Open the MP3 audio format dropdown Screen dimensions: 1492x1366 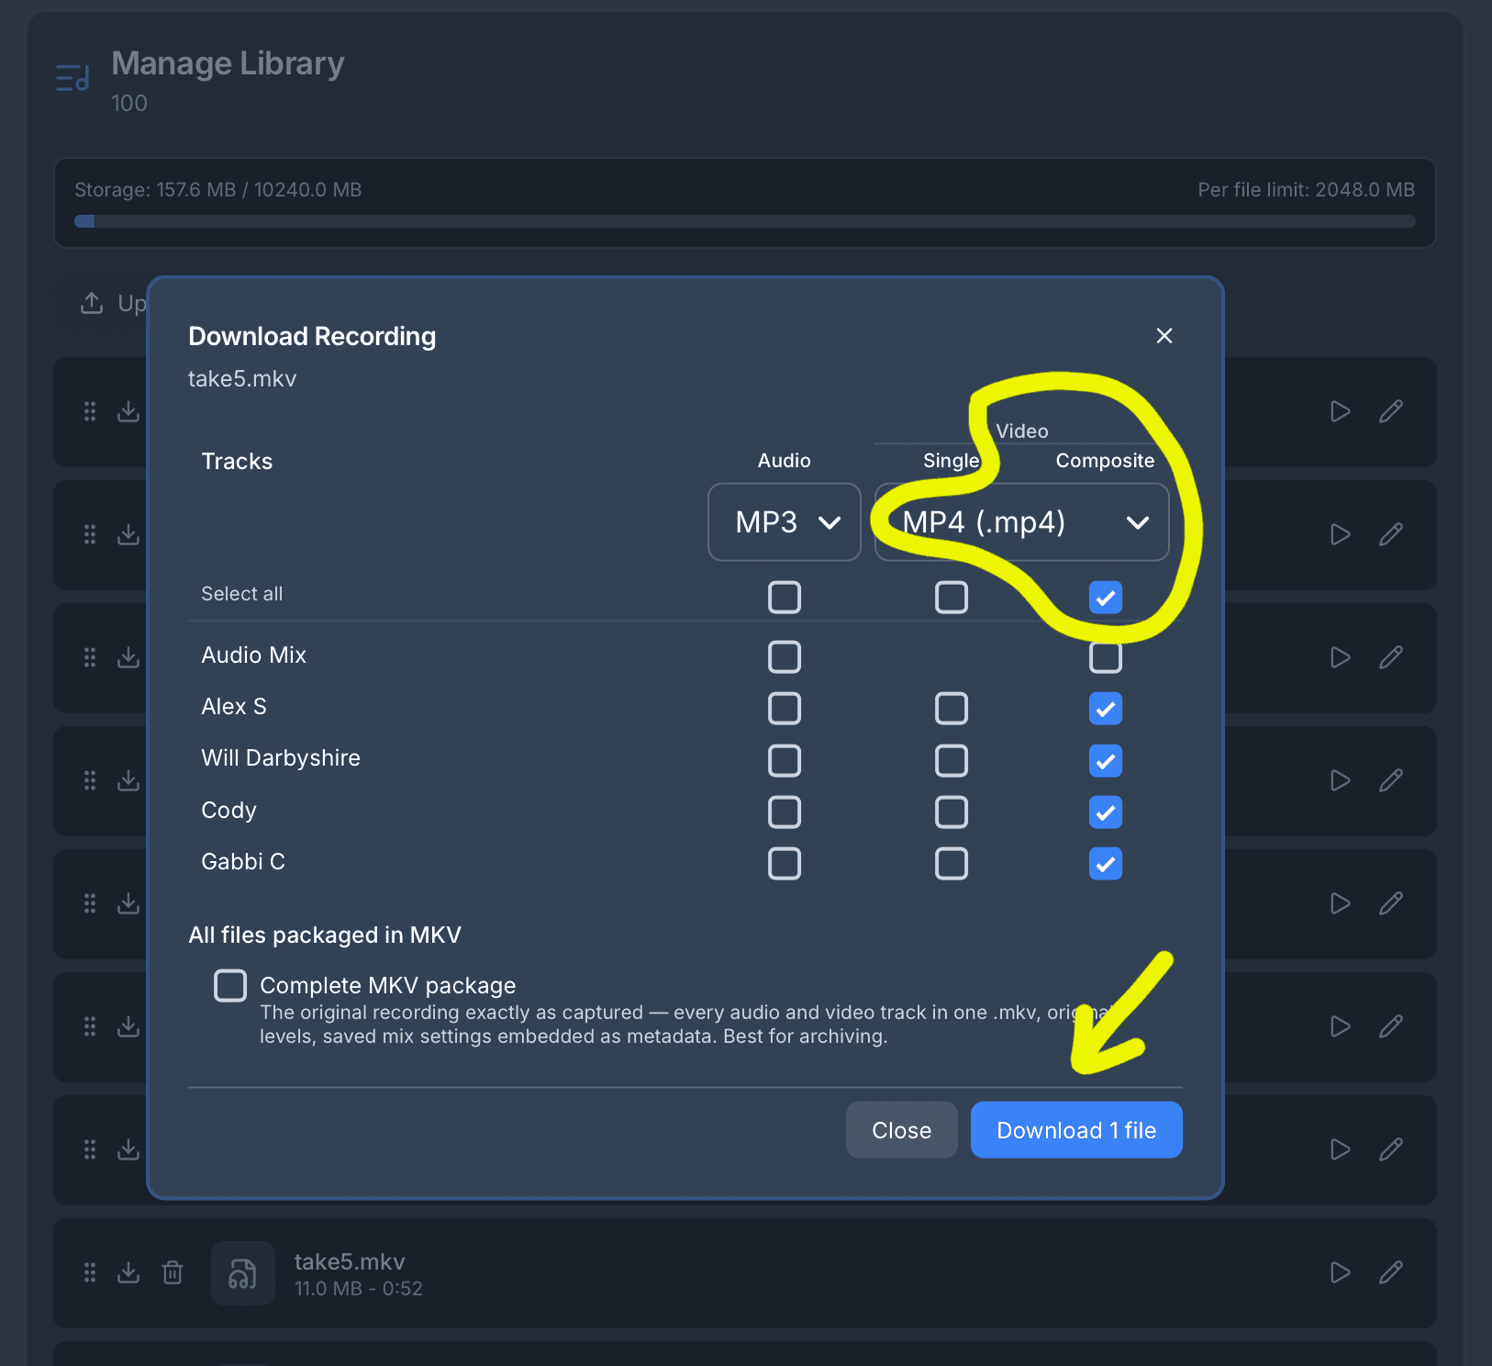[x=785, y=522]
